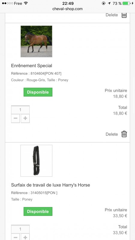Viewport: 135px width, 240px height.
Task: Tap the Wi-Fi icon in status bar
Action: point(26,3)
